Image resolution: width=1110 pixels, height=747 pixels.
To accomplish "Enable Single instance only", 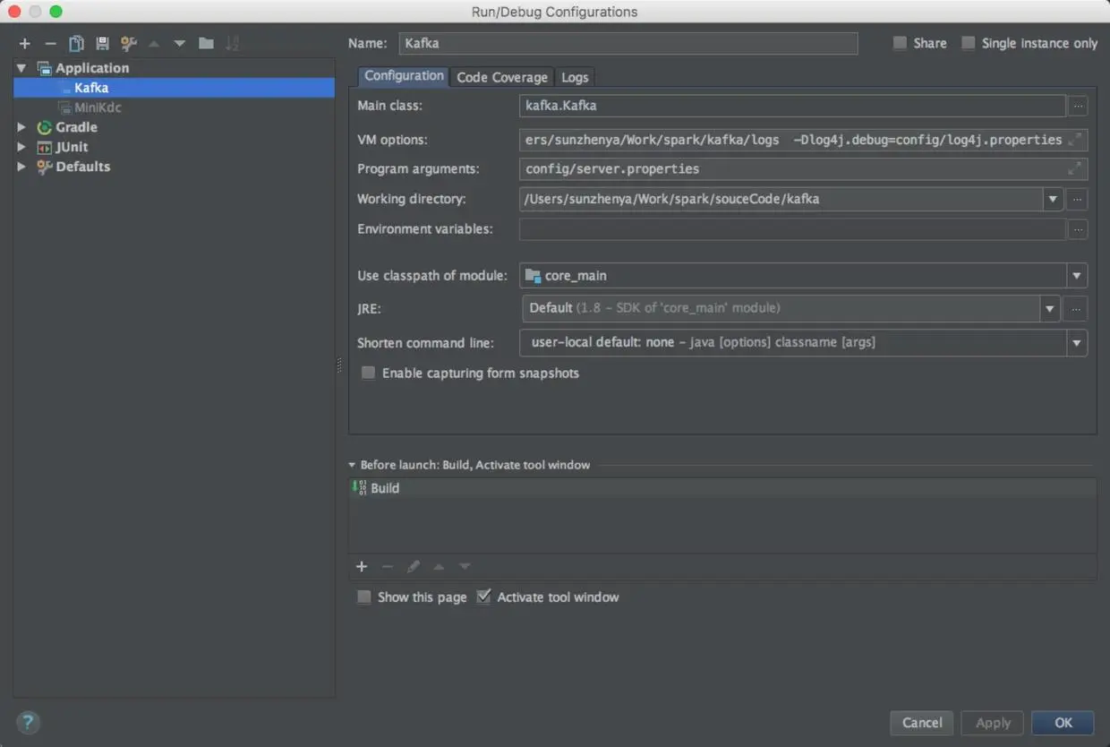I will click(968, 43).
